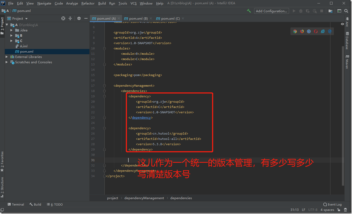Fold modules block at line 10

pos(104,48)
